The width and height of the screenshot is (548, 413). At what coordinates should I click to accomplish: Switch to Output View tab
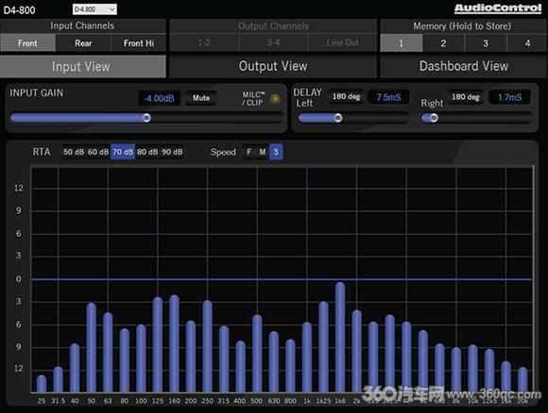pyautogui.click(x=273, y=66)
